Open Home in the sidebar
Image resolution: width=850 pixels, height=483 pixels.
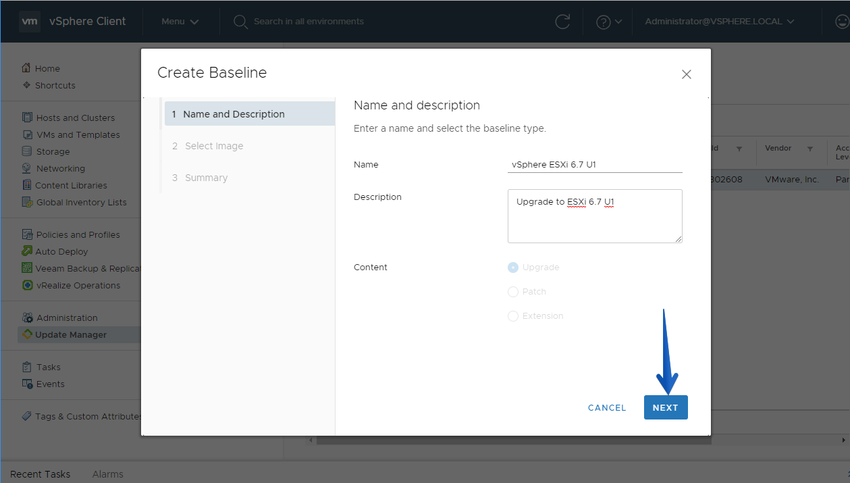click(47, 68)
